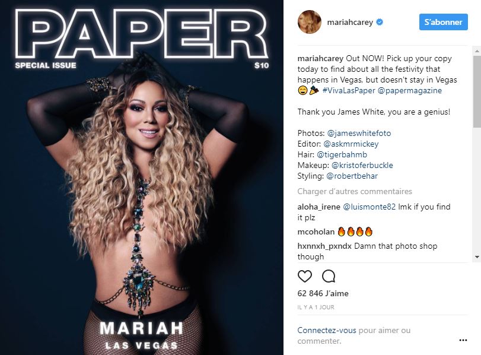Open the mariahcarey username in the header
481x355 pixels.
pyautogui.click(x=350, y=22)
